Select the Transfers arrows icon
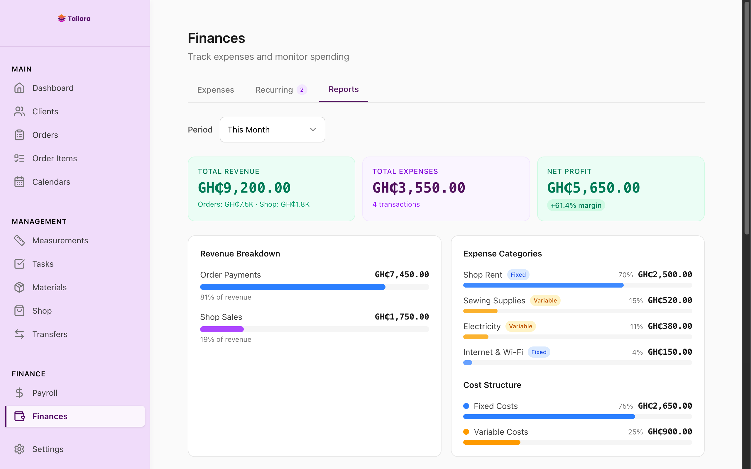 pyautogui.click(x=20, y=334)
